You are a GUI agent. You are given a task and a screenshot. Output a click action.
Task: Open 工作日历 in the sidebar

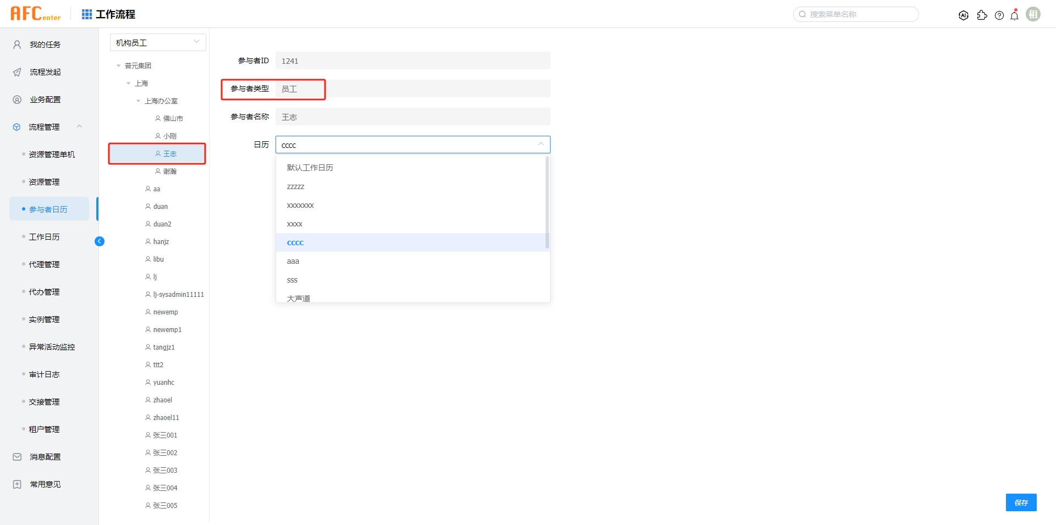[45, 237]
